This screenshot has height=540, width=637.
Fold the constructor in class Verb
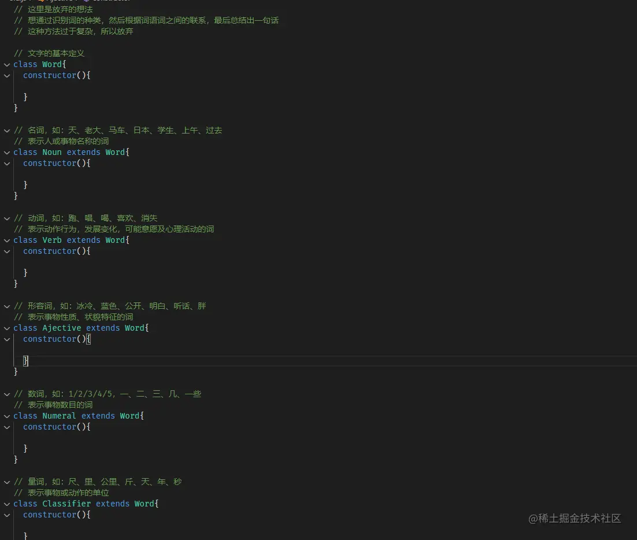coord(7,251)
